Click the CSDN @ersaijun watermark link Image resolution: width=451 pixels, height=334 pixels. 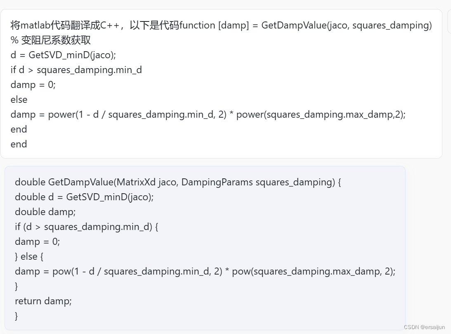424,327
